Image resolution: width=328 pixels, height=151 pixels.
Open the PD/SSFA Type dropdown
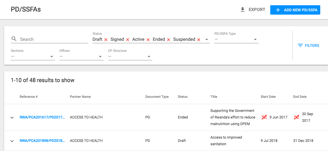tap(236, 39)
